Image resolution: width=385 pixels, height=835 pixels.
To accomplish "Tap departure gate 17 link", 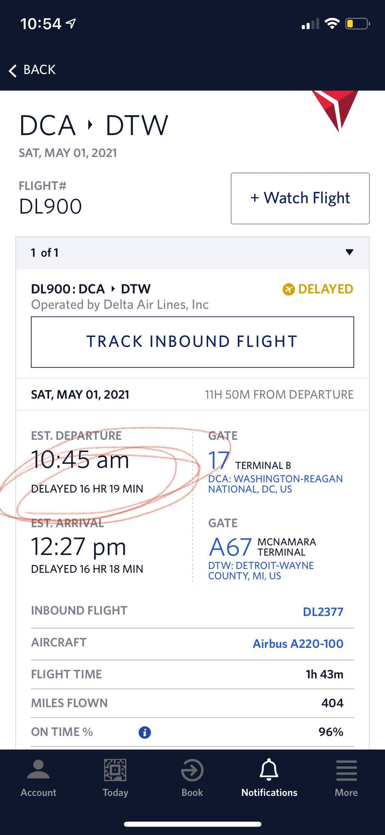I will 219,461.
